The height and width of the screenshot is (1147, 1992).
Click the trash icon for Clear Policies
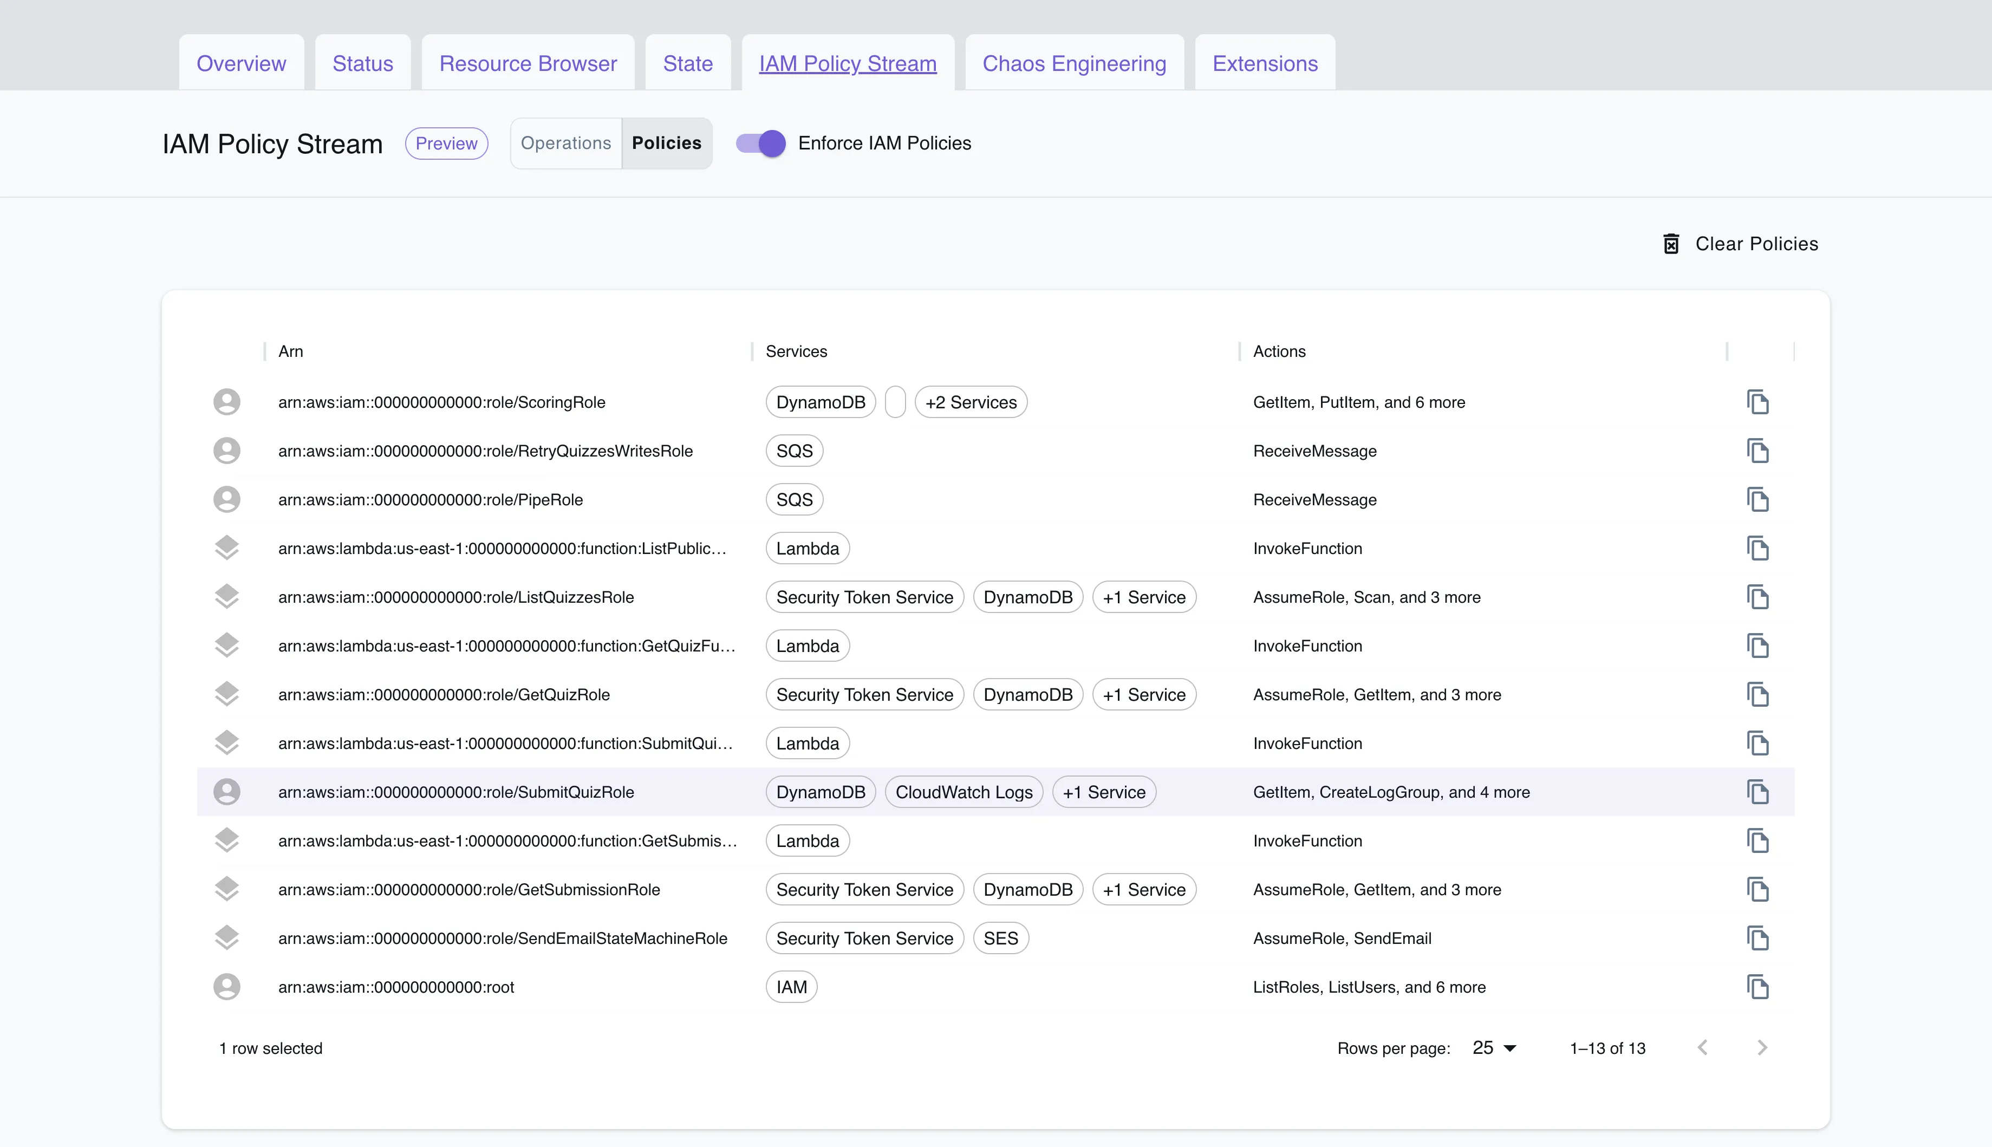1671,244
